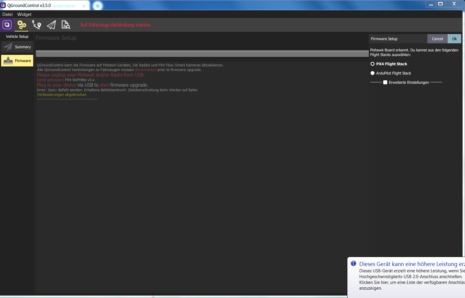Minimize the QGroundControl window

click(431, 4)
